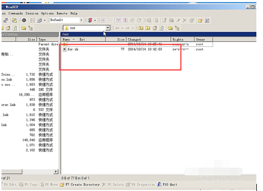Click the X Delete toolbar icon
Viewport: 263px width, 191px height.
tap(185, 20)
